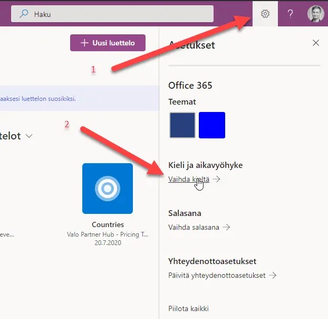Open the user profile avatar
Viewport: 328px width, 319px height.
315,14
